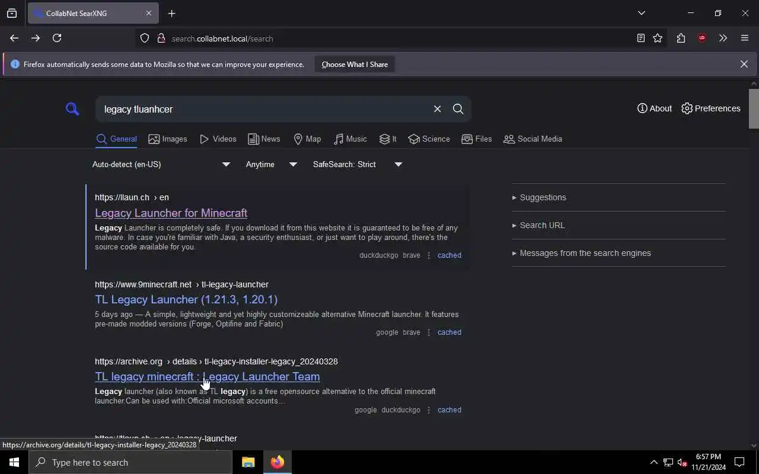Open Firefox View recent browsing icon
This screenshot has height=474, width=759.
(12, 13)
